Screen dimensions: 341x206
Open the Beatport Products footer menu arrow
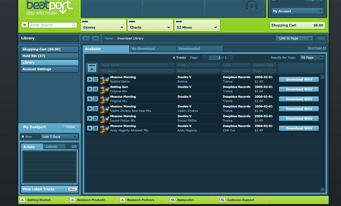coord(72,200)
